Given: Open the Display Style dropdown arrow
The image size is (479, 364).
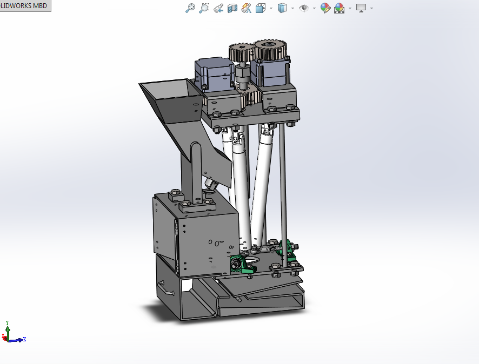Looking at the screenshot, I should coord(293,8).
